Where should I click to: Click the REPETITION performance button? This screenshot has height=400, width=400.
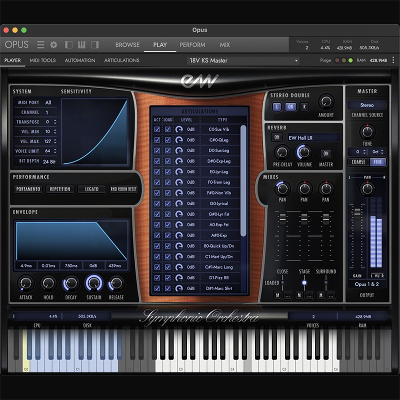(x=60, y=189)
